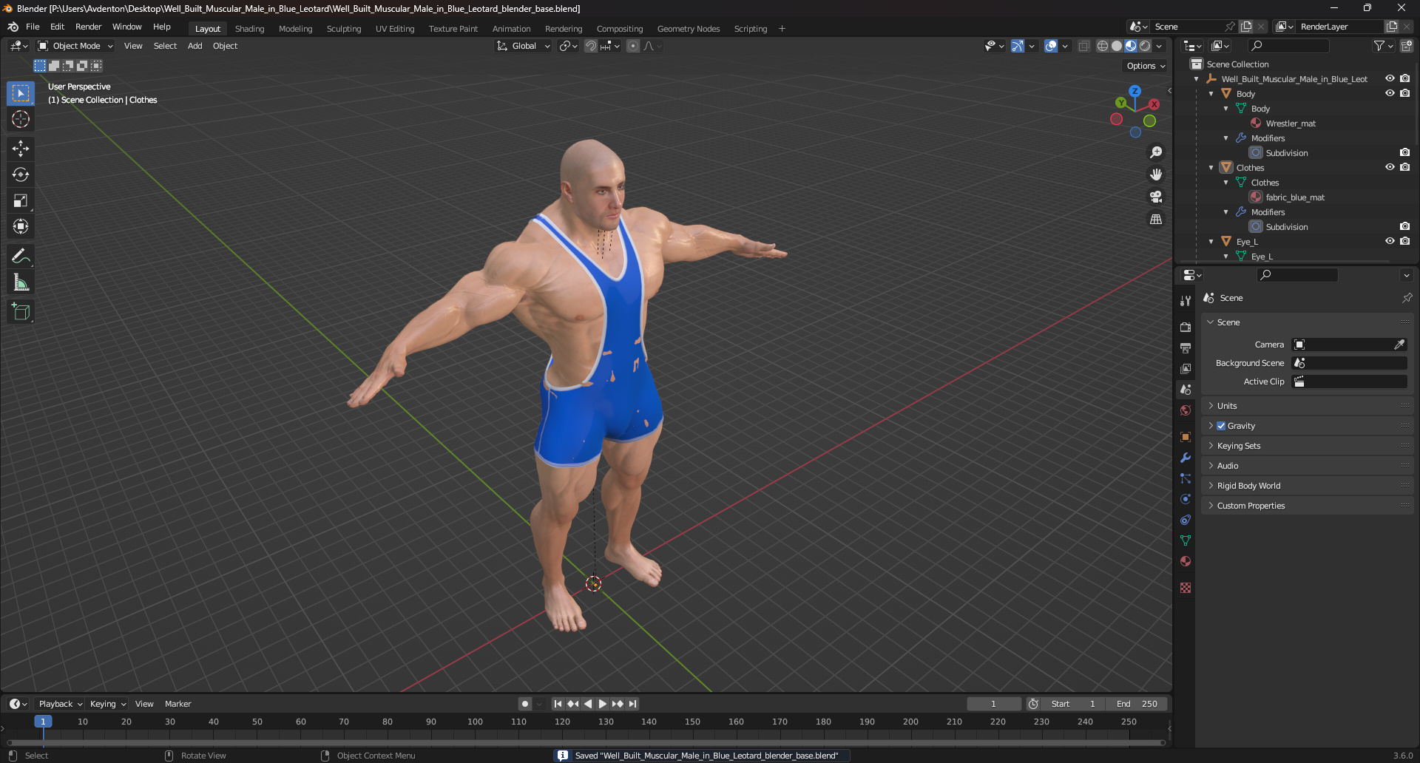Click the End frame field

pos(1137,704)
